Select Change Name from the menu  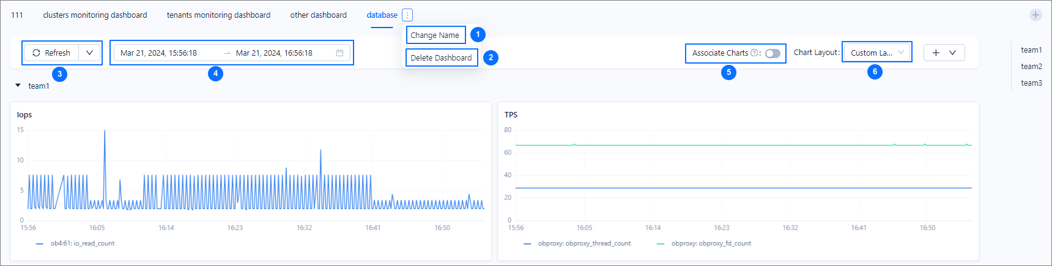pos(435,35)
